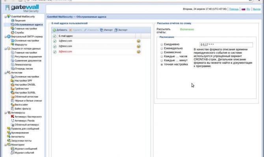Open the Лицензия item icon
Viewport: 264px width, 157px height.
(13, 20)
